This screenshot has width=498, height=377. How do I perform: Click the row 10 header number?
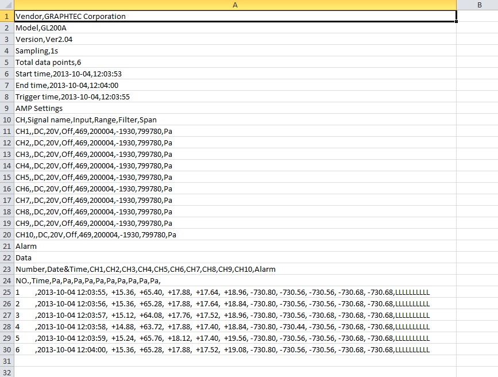pyautogui.click(x=6, y=120)
